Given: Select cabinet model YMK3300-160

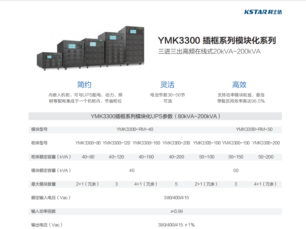Looking at the screenshot, I should 146,143.
